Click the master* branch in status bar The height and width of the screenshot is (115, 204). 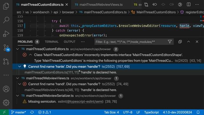click(18, 112)
